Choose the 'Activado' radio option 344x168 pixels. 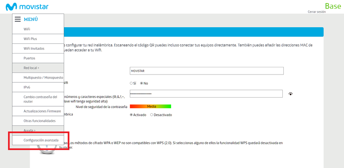point(131,115)
